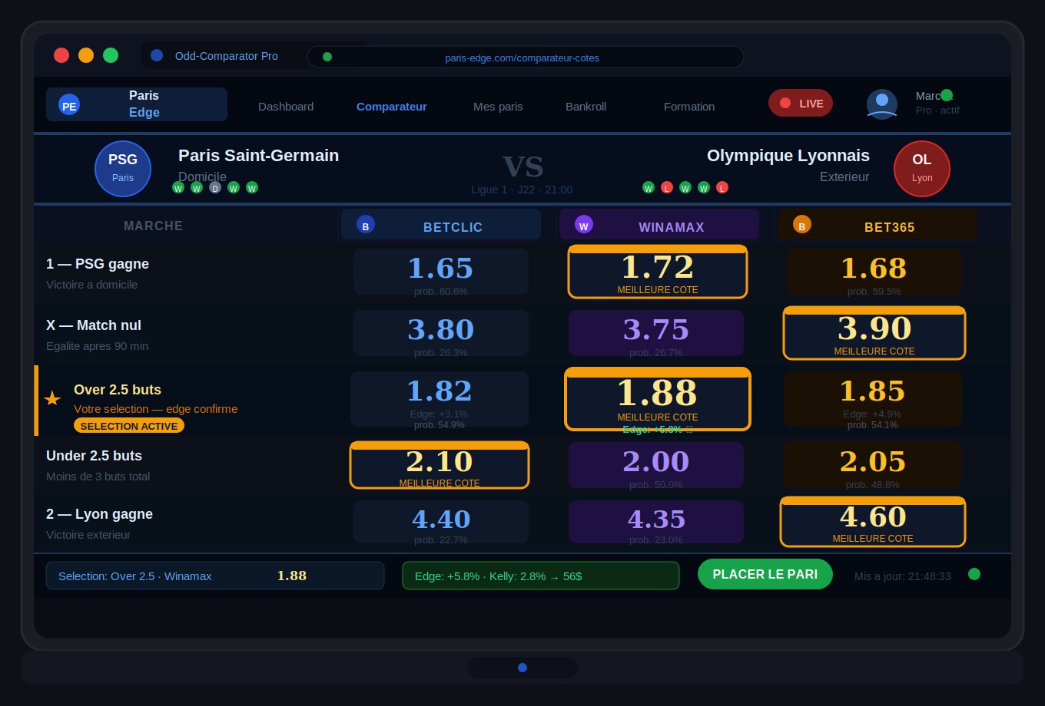Click the Paris Edge brand logo
The width and height of the screenshot is (1045, 706).
coord(137,104)
